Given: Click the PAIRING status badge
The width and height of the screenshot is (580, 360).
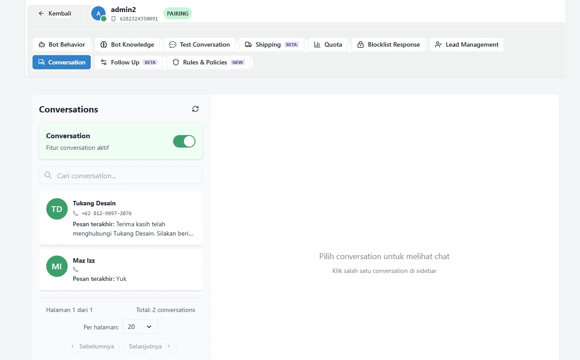Looking at the screenshot, I should [x=178, y=13].
